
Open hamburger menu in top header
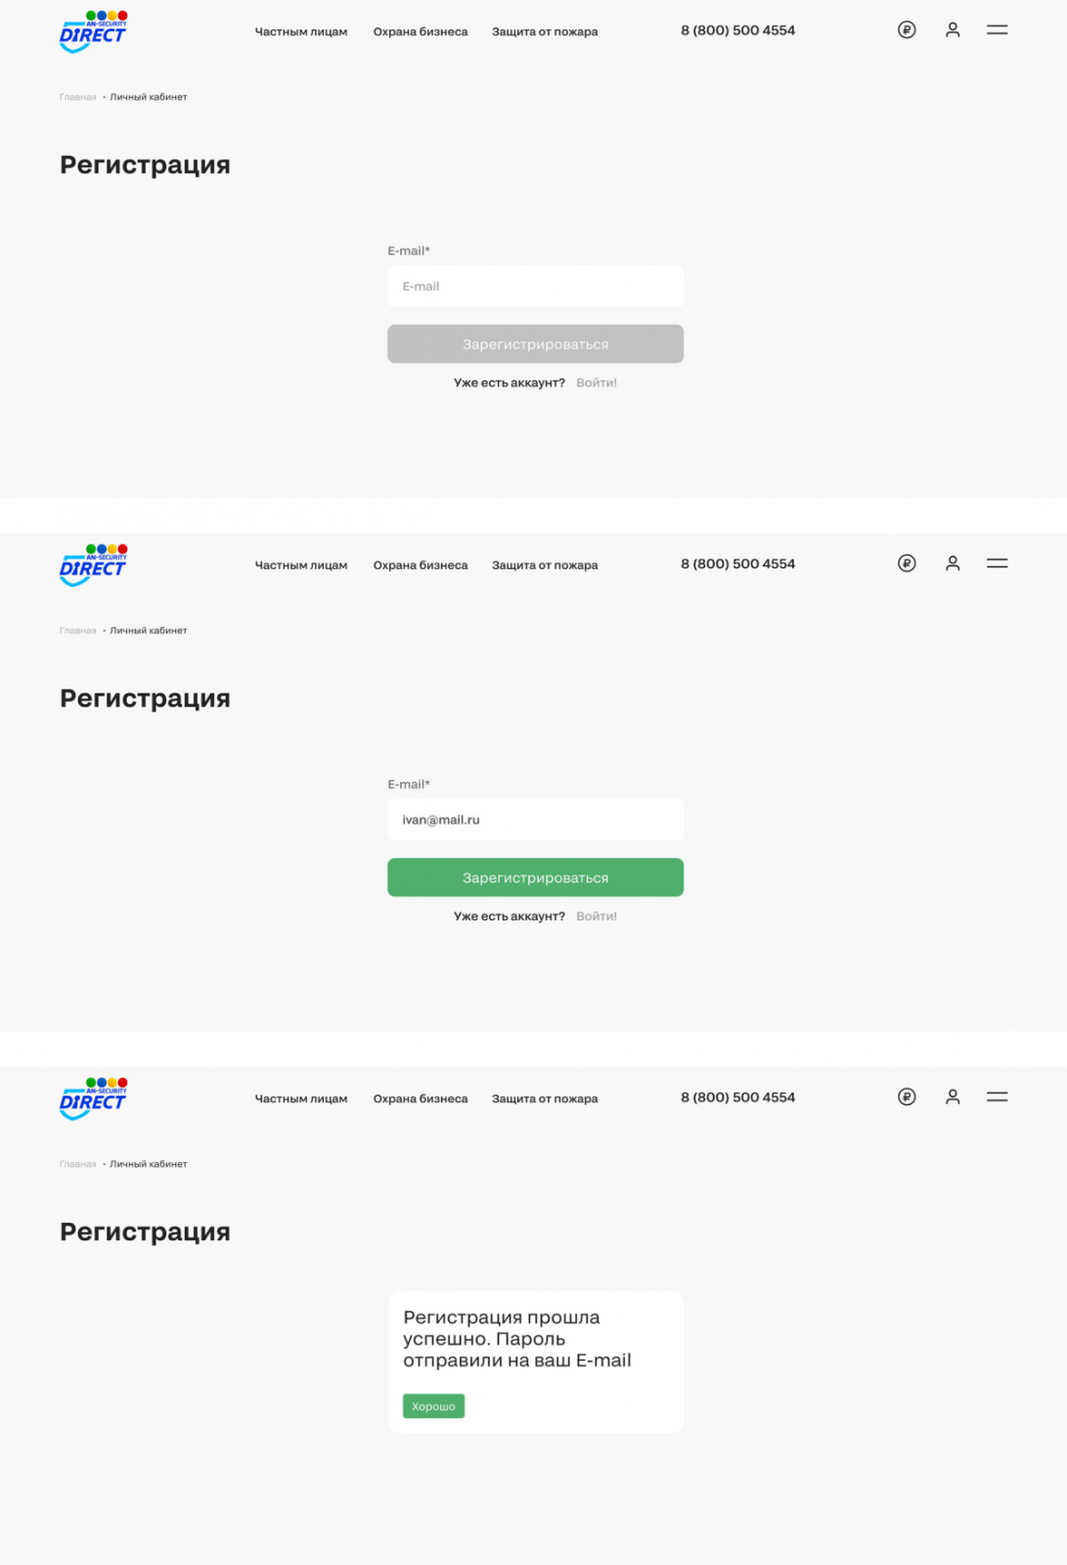point(997,30)
